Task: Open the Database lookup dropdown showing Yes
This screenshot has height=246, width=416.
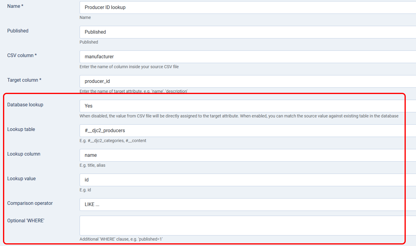Action: (x=248, y=106)
